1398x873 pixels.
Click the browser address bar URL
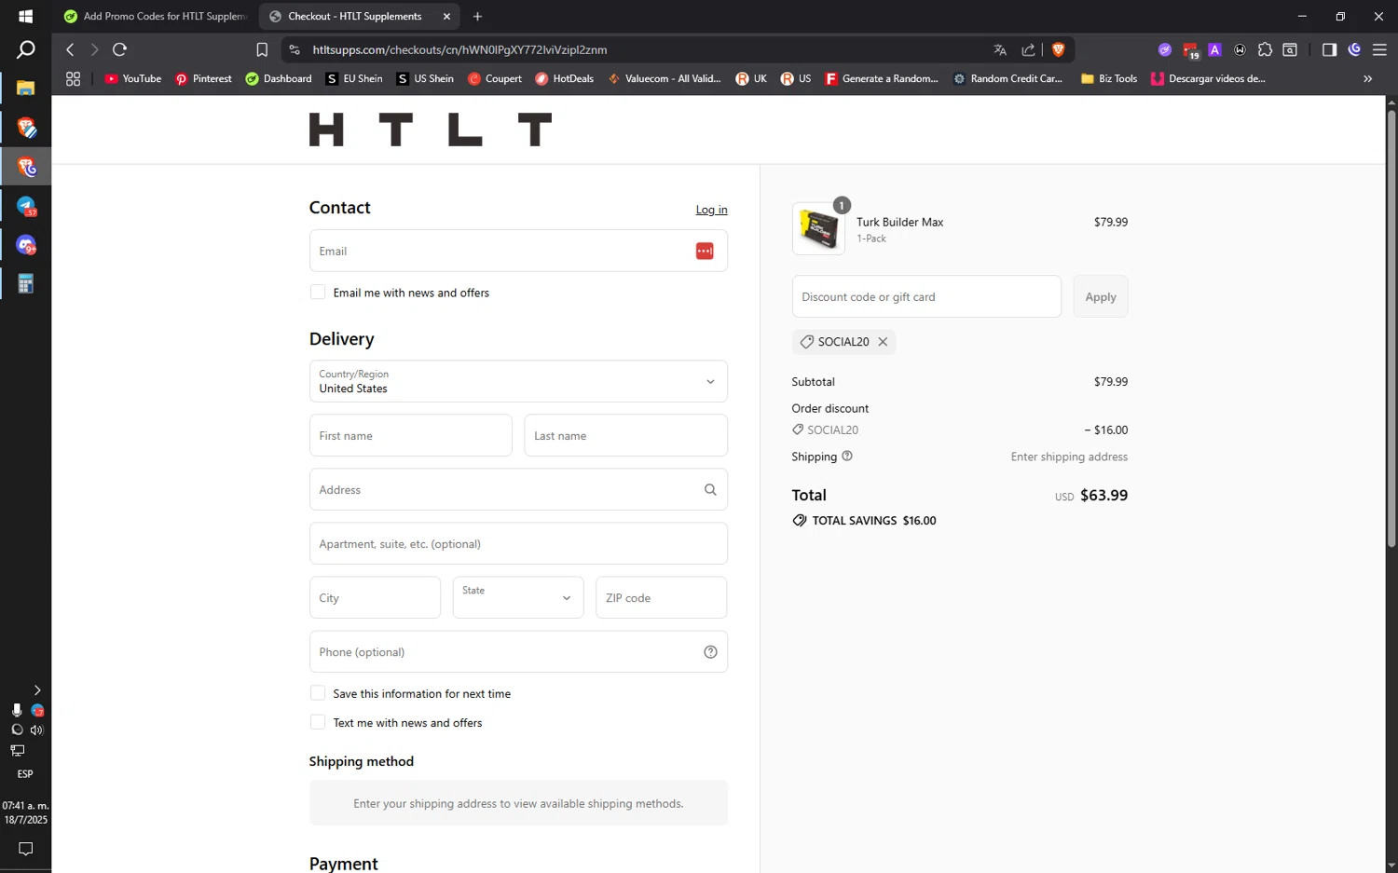point(459,49)
